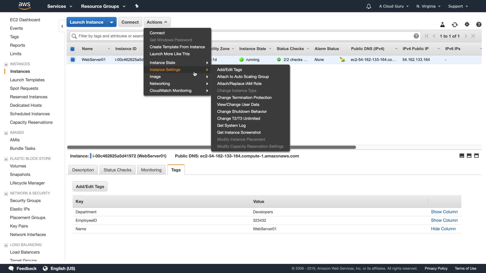The image size is (486, 273).
Task: Click Show Column link for Department
Action: [x=444, y=212]
